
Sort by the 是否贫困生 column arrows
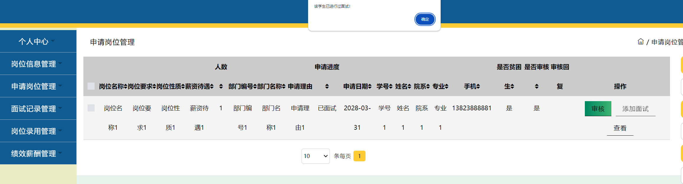(512, 86)
